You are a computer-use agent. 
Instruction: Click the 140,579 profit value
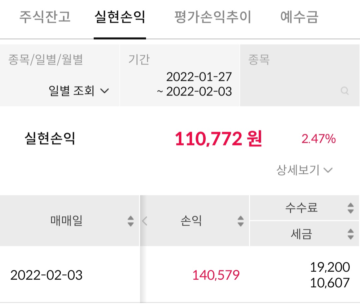click(x=216, y=275)
